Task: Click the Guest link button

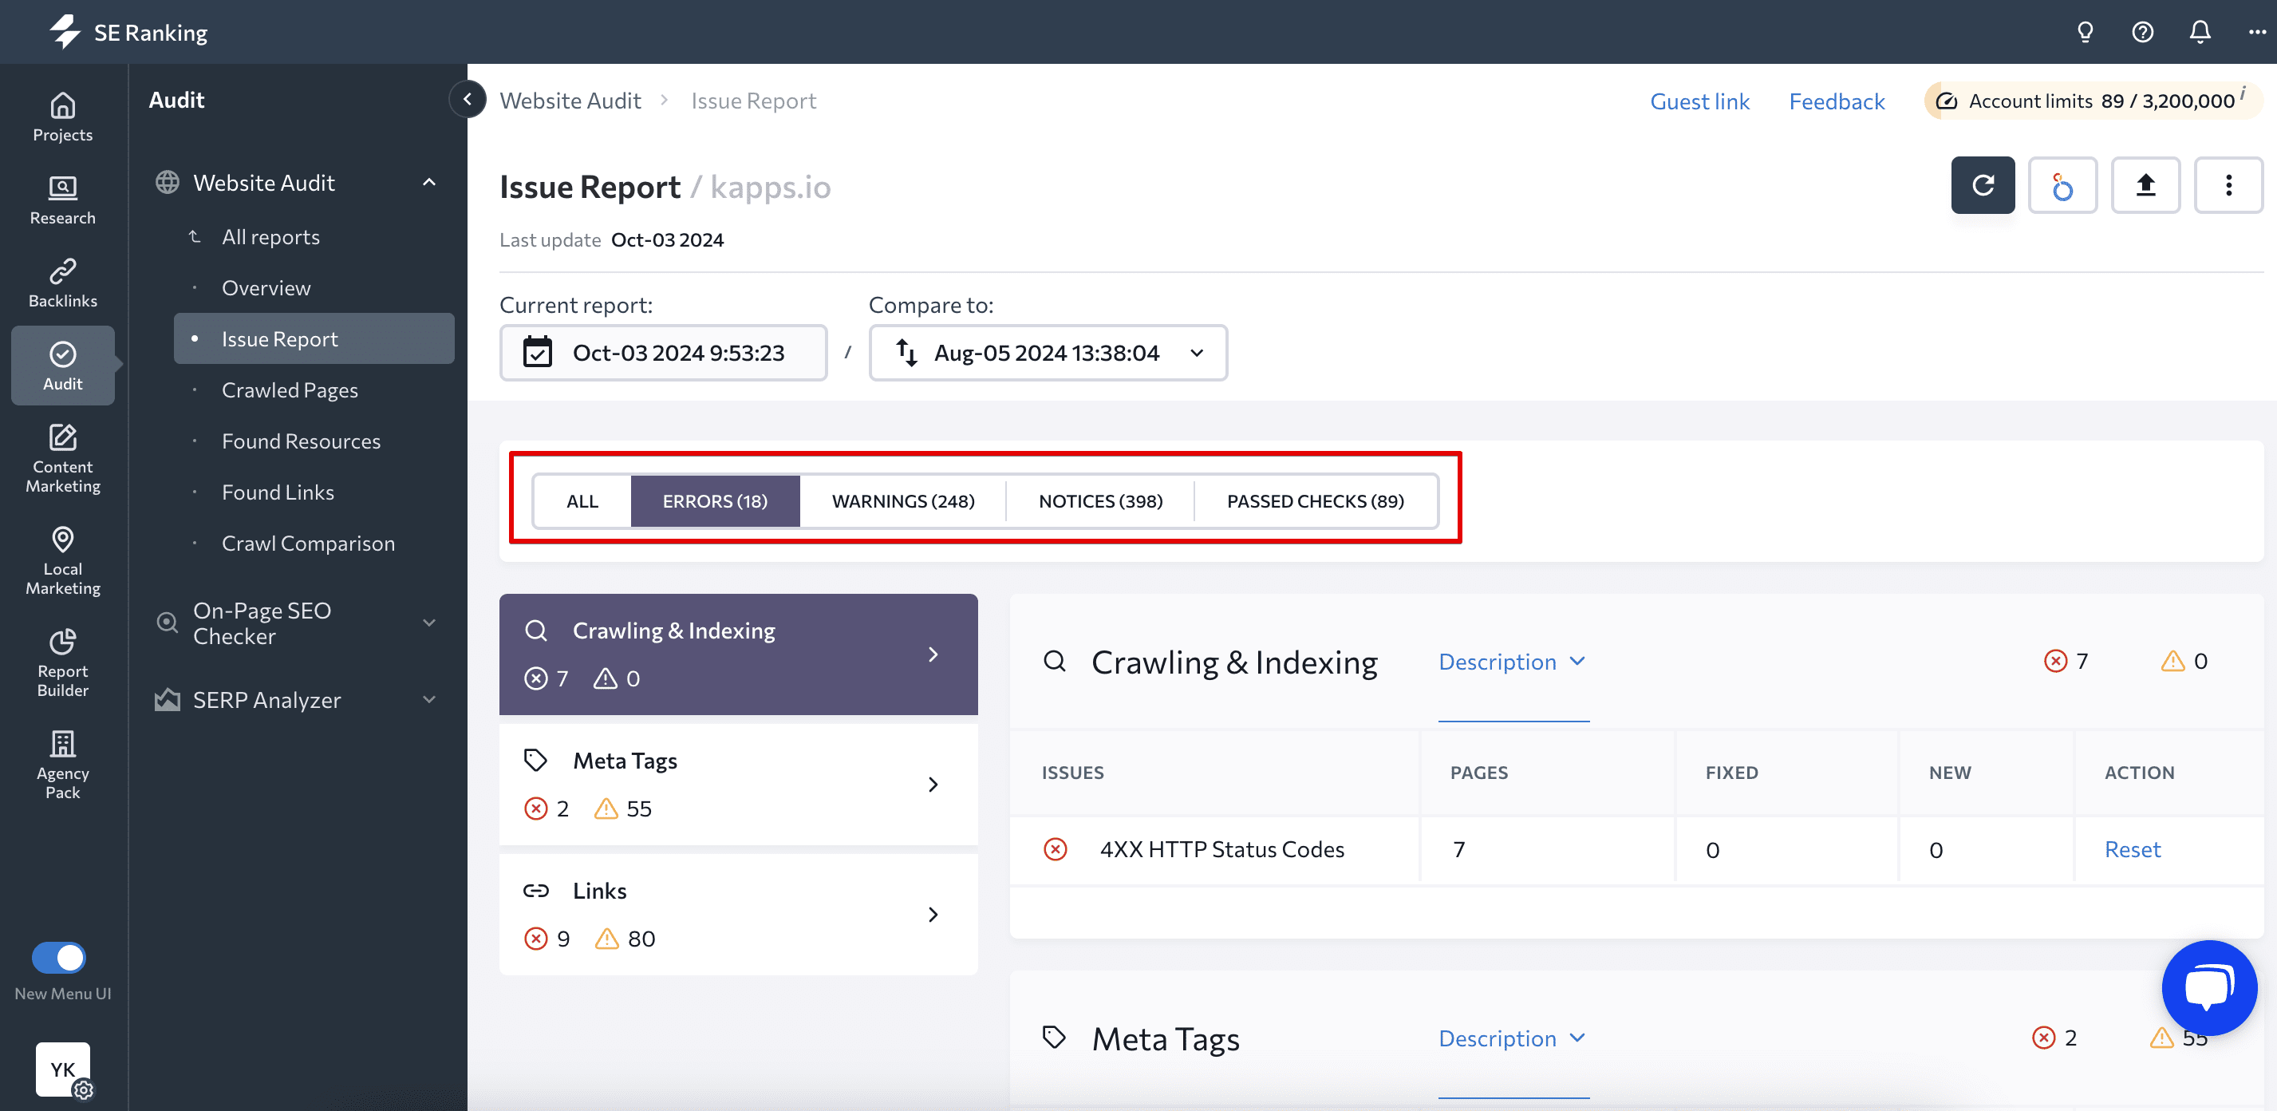Action: 1699,99
